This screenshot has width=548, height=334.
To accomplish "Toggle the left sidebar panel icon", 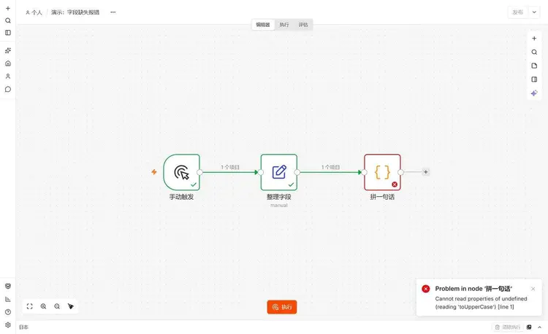I will [x=8, y=33].
